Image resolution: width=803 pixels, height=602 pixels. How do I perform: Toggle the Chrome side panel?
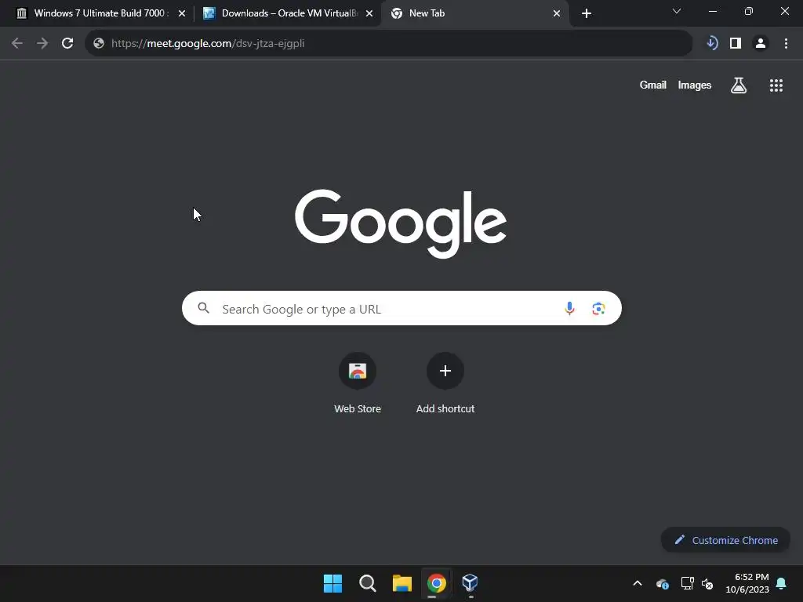click(x=736, y=44)
